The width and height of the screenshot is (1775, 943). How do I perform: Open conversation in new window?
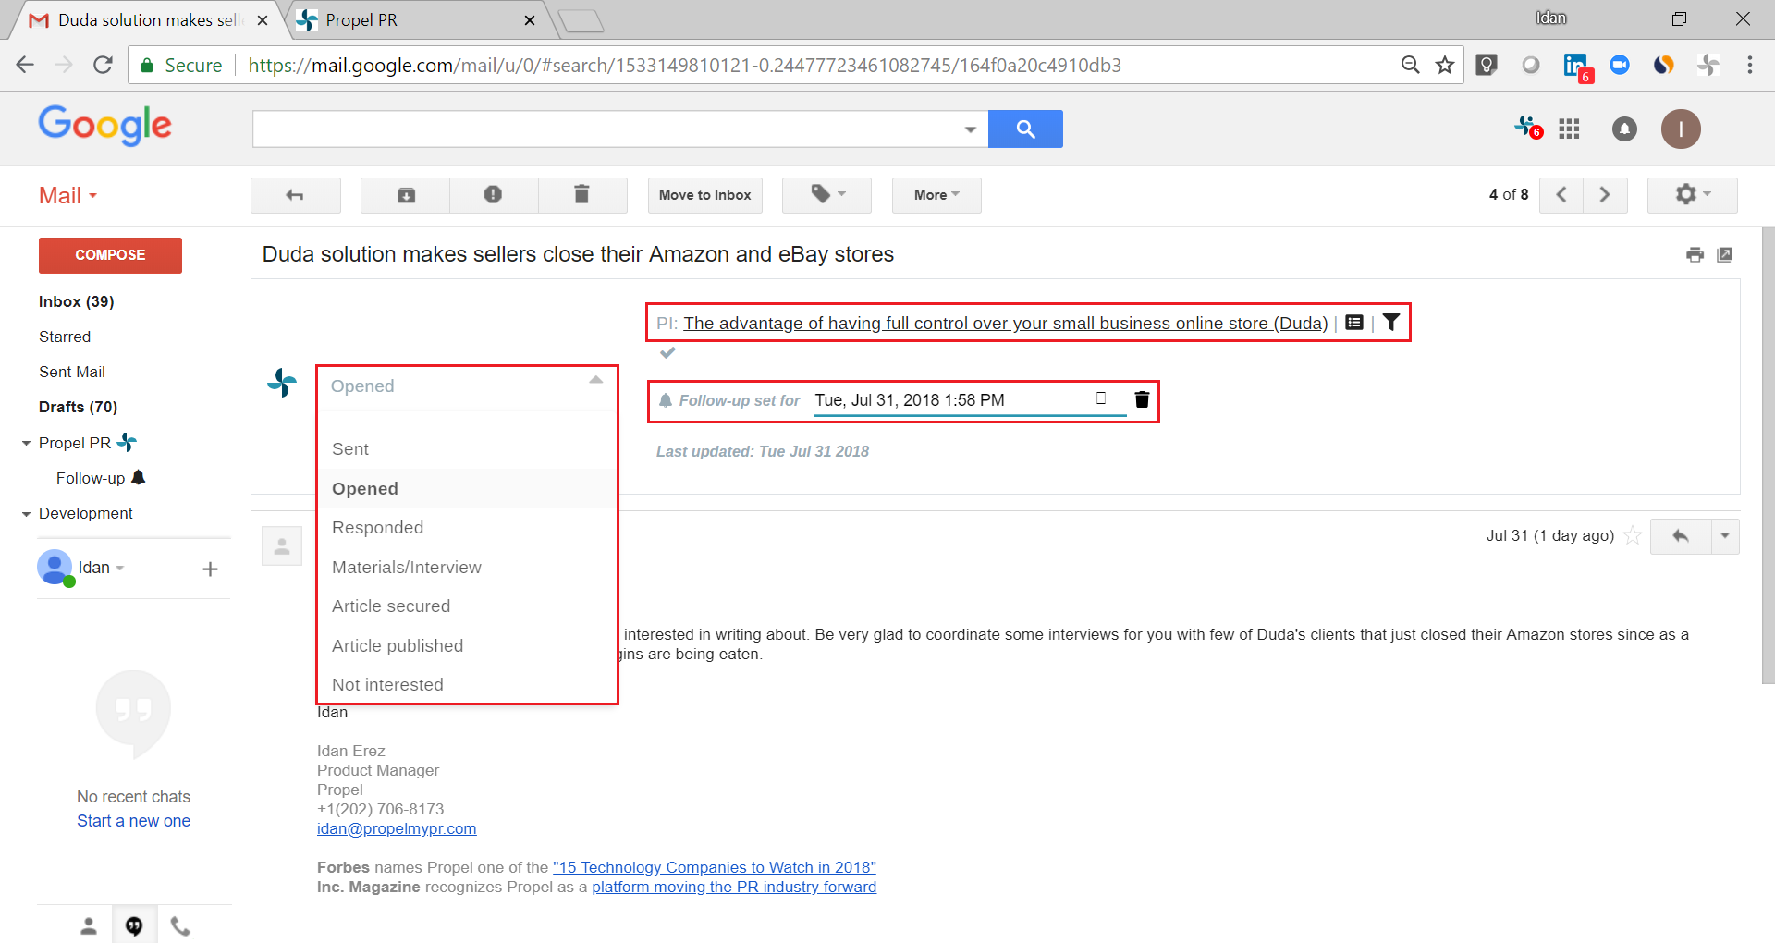[x=1725, y=255]
